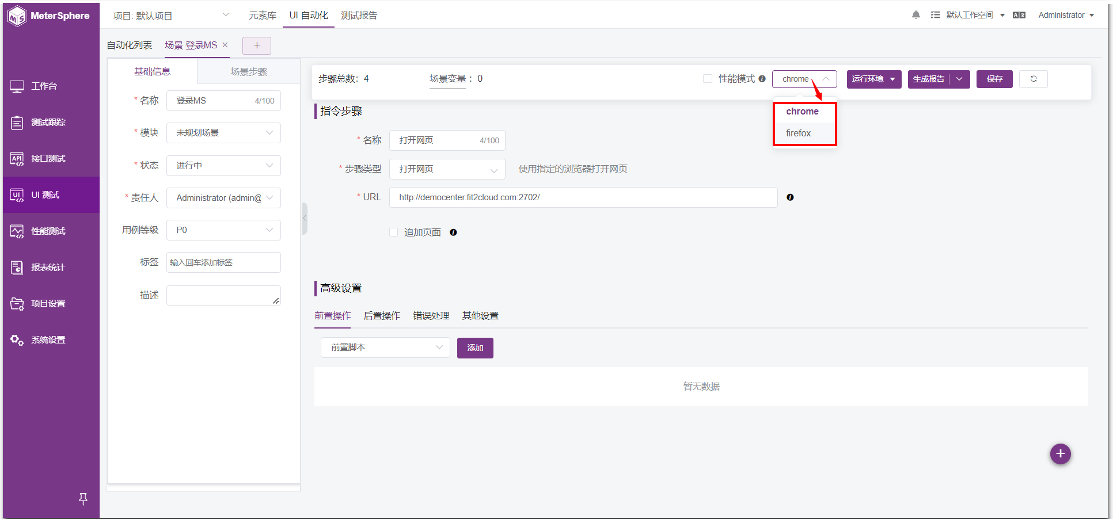Screen dimensions: 1113x523
Task: Open the notifications bell
Action: (x=916, y=15)
